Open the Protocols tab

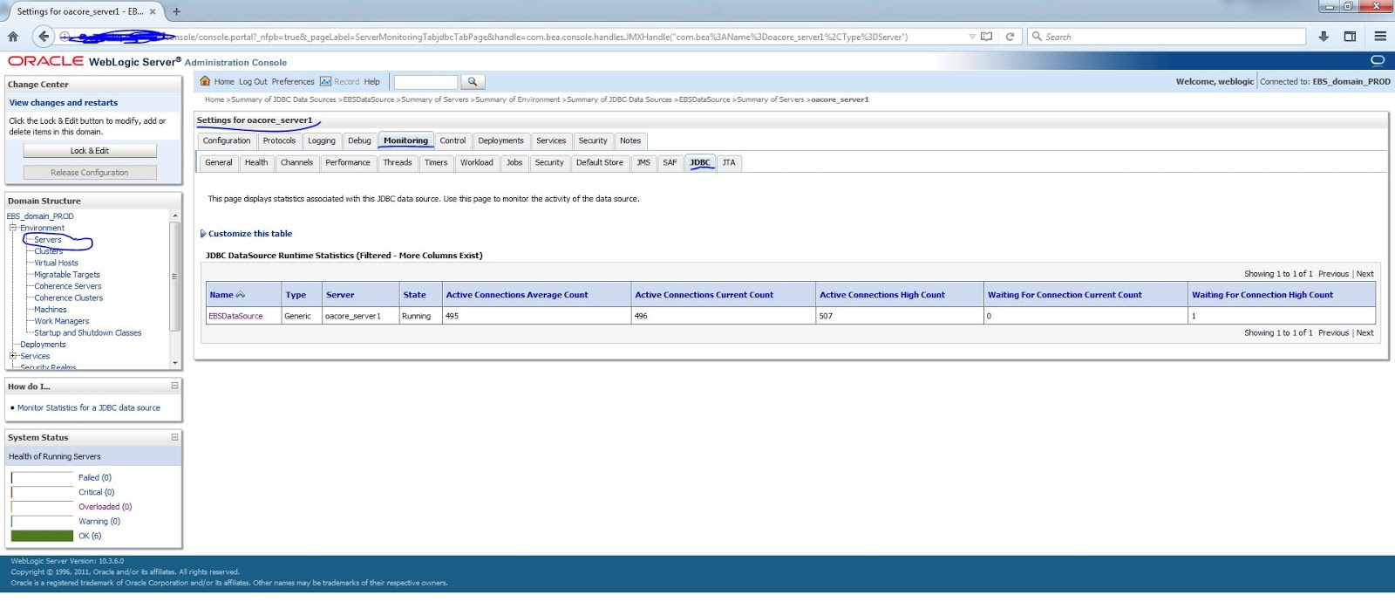(x=279, y=140)
